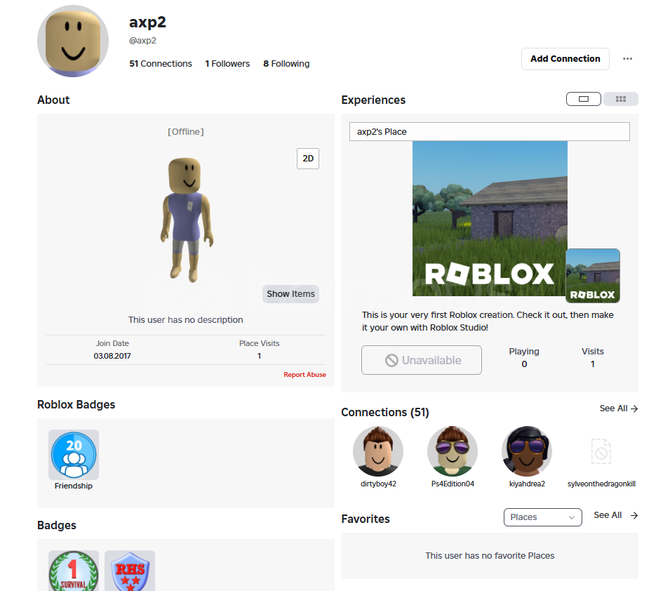Image resolution: width=670 pixels, height=591 pixels.
Task: Open Ps4Edition04's avatar
Action: (453, 451)
